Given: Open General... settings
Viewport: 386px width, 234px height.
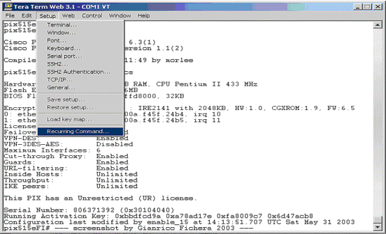Looking at the screenshot, I should pyautogui.click(x=80, y=87).
